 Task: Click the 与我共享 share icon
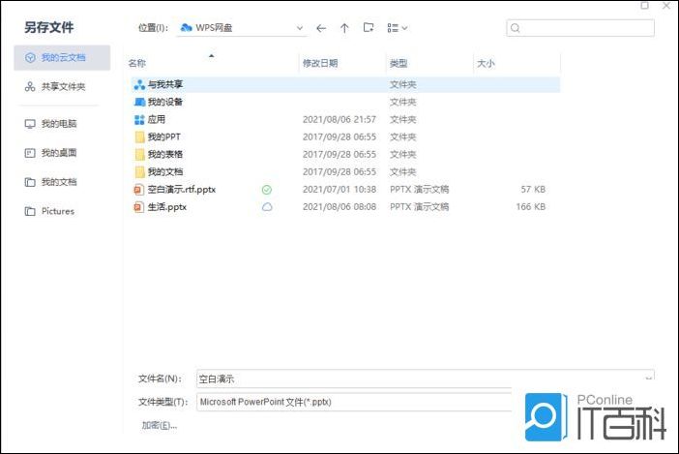tap(139, 84)
